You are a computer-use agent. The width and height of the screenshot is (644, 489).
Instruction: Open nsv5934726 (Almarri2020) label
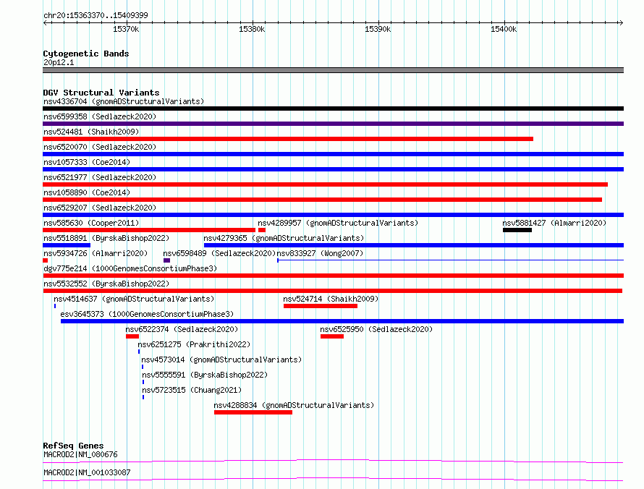pyautogui.click(x=96, y=253)
